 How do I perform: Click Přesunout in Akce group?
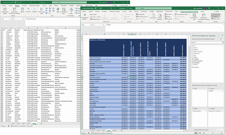pyautogui.click(x=168, y=19)
